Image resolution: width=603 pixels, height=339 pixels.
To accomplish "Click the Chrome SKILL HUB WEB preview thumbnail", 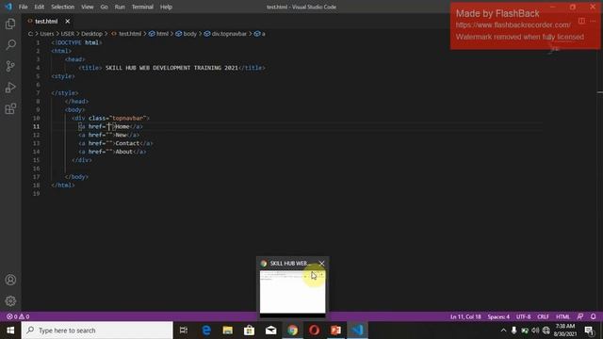I will (292, 292).
